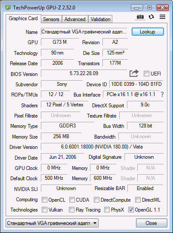173x233 pixels.
Task: Toggle the UEFI checkbox
Action: pyautogui.click(x=146, y=73)
